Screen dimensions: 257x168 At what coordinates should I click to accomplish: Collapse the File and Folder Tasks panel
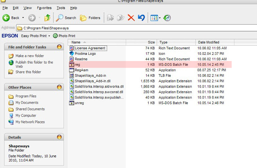(59, 47)
